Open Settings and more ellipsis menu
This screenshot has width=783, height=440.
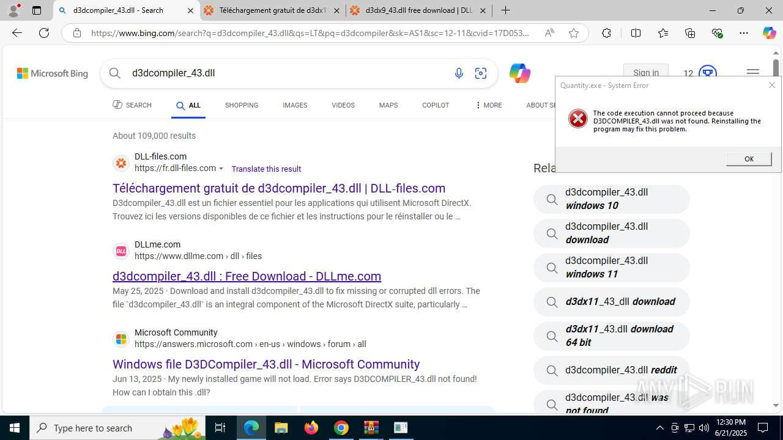click(744, 33)
